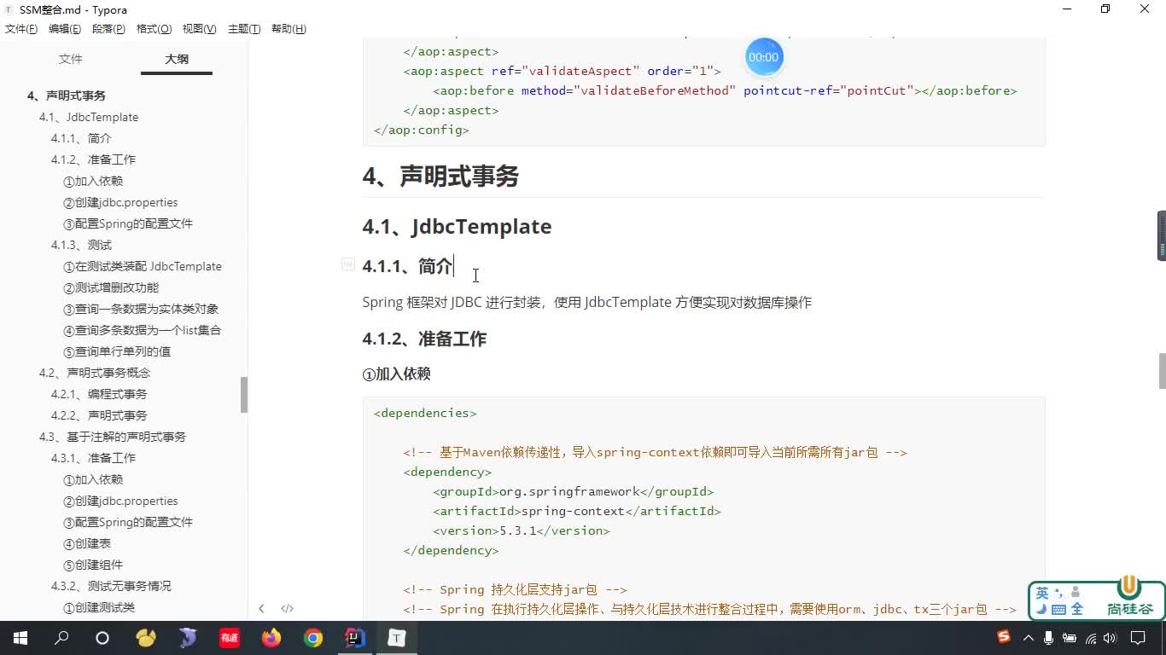Image resolution: width=1166 pixels, height=655 pixels.
Task: Select outline ⑤查询单行单列的值
Action: click(117, 351)
